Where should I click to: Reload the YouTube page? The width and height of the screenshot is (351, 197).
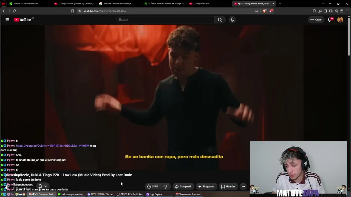(15, 11)
